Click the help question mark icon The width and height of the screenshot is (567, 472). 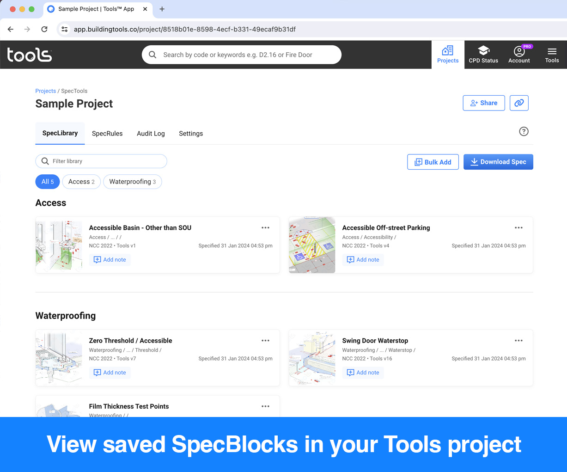[524, 132]
